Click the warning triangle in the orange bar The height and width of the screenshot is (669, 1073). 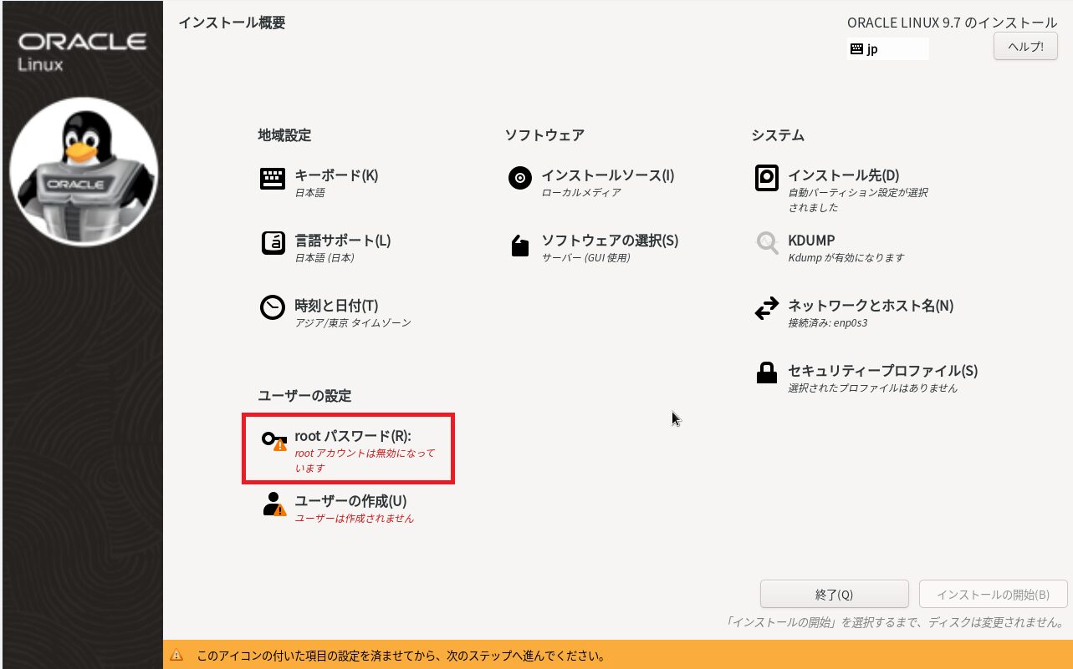point(177,656)
